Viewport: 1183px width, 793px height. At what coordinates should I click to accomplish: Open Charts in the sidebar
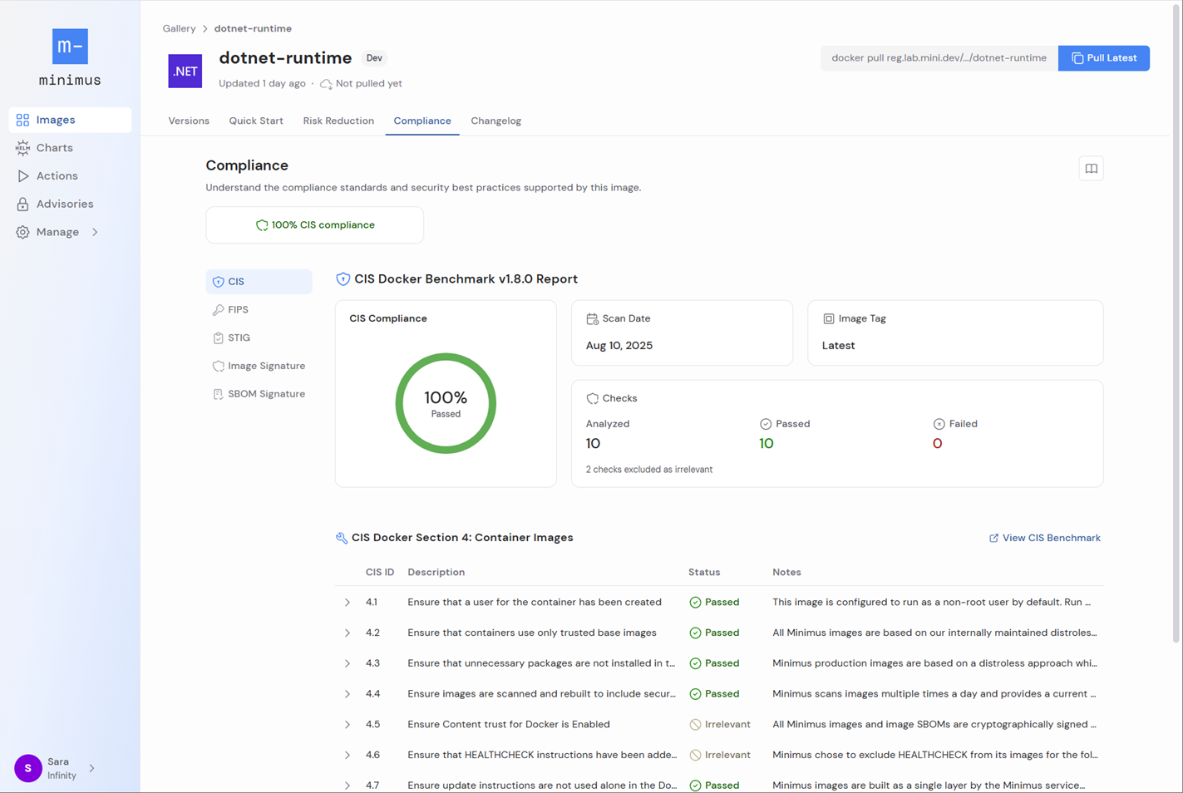coord(70,148)
